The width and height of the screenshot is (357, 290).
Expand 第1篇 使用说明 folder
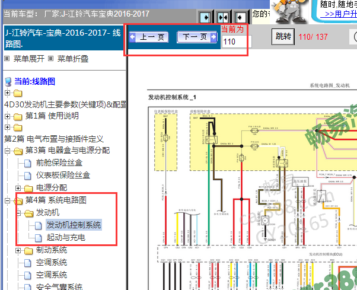7,116
